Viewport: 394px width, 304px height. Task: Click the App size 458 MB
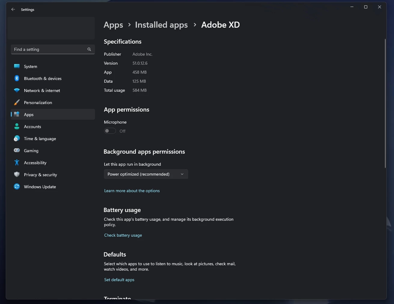point(139,72)
